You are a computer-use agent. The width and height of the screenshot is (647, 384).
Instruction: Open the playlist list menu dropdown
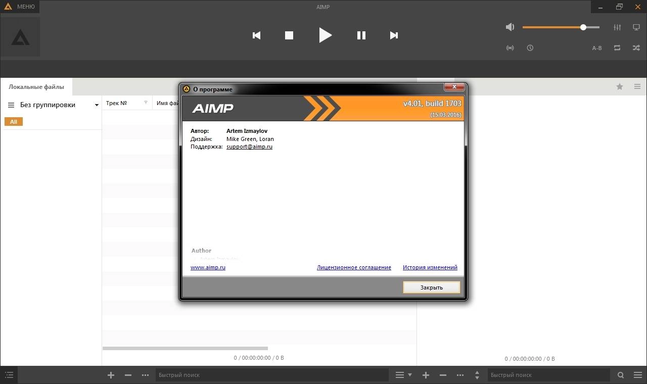pos(403,375)
